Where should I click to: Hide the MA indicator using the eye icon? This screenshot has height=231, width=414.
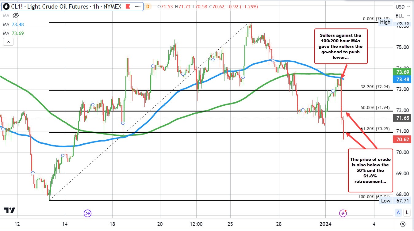pos(15,15)
